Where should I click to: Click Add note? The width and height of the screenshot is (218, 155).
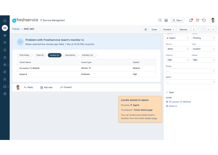coord(46,87)
